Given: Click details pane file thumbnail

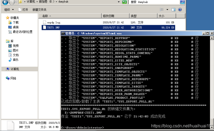Looking at the screenshot, I should tap(10, 125).
